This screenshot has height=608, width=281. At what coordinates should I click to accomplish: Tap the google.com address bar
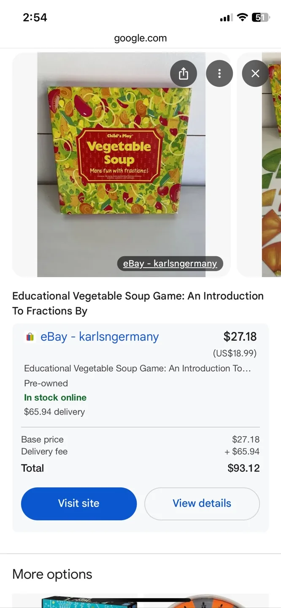(140, 38)
